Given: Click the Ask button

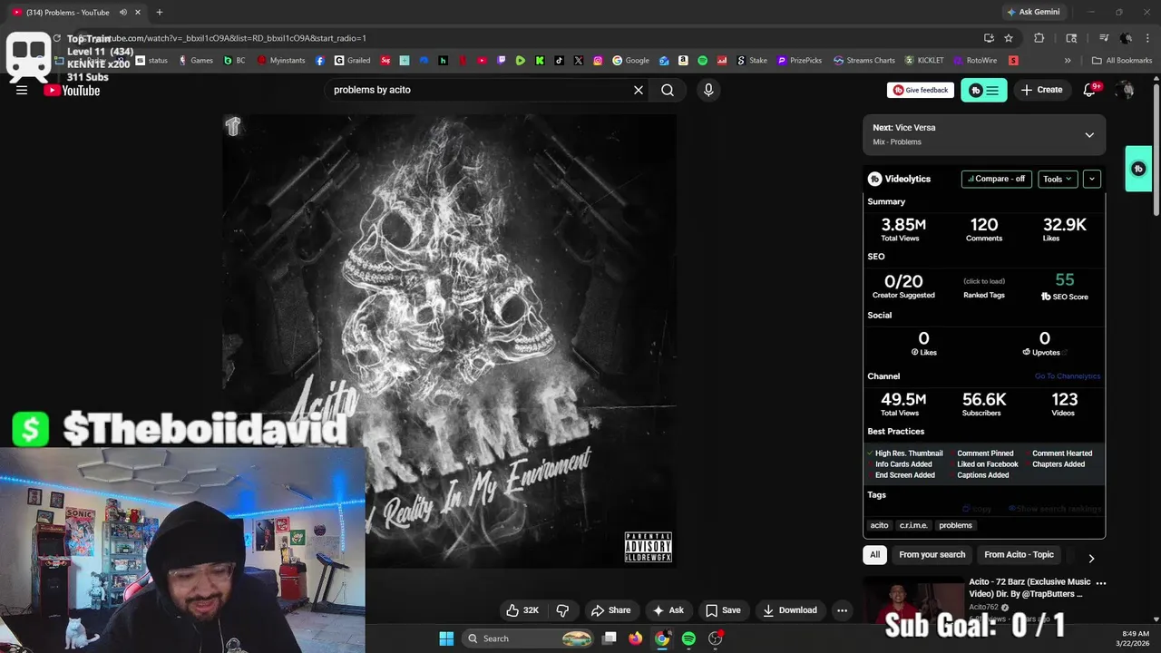Looking at the screenshot, I should pos(668,610).
